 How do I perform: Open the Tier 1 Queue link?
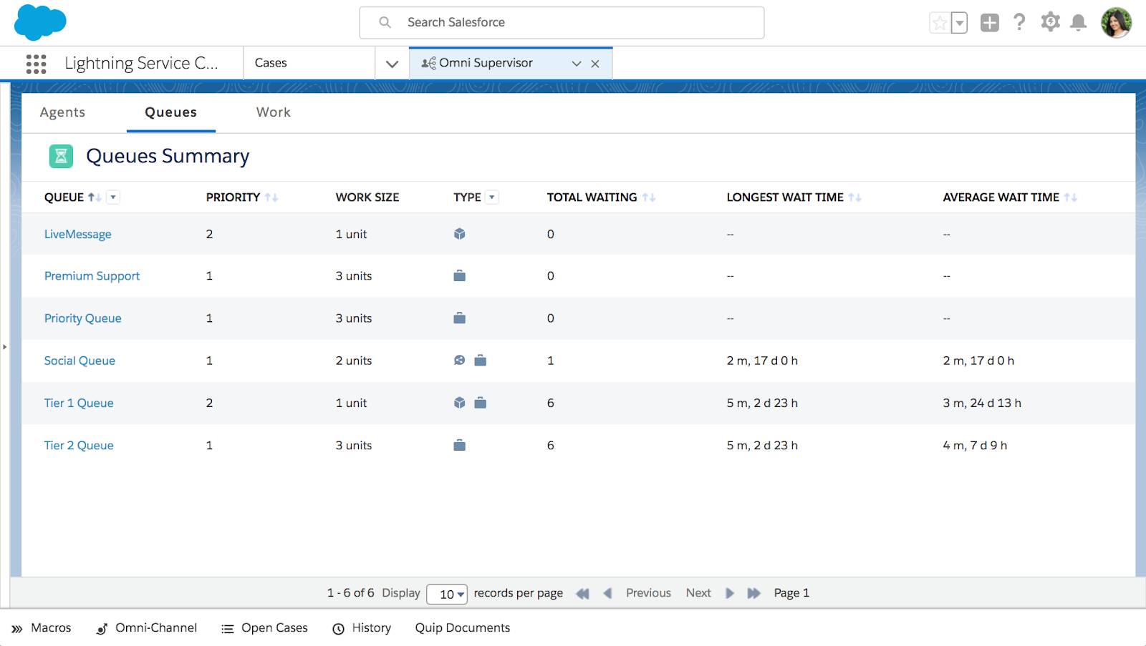(x=79, y=403)
